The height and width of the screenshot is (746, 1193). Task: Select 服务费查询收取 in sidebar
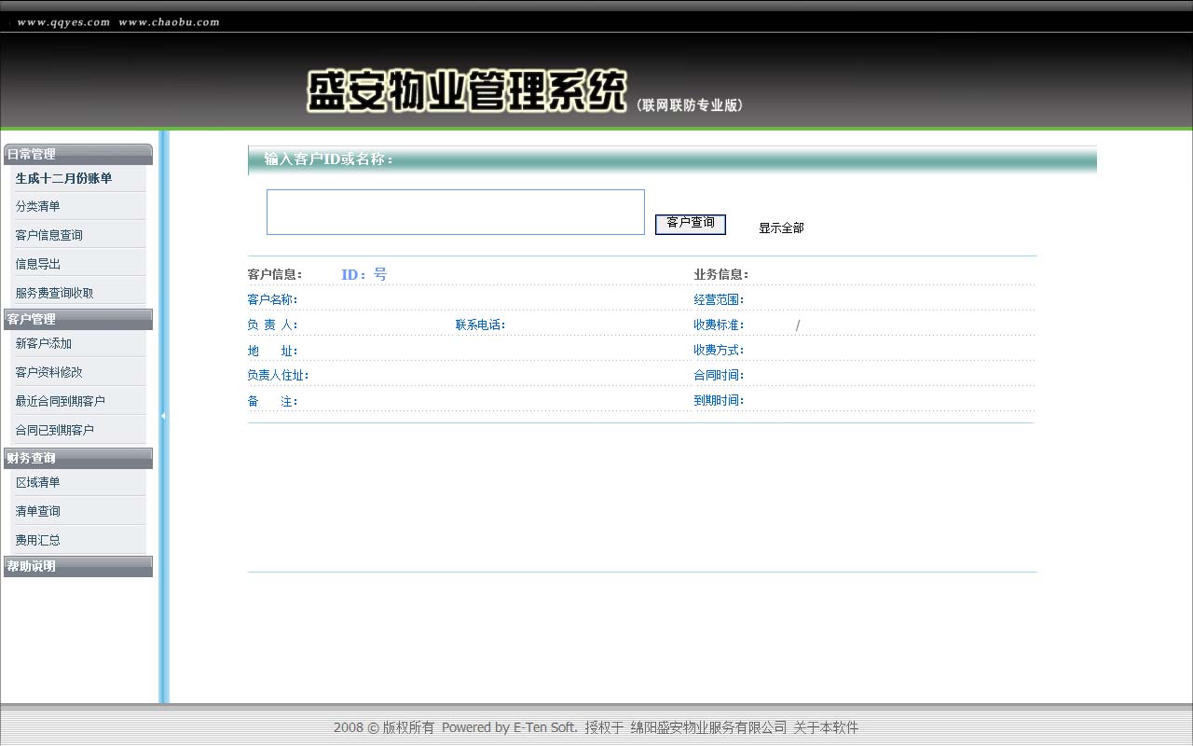[x=55, y=293]
